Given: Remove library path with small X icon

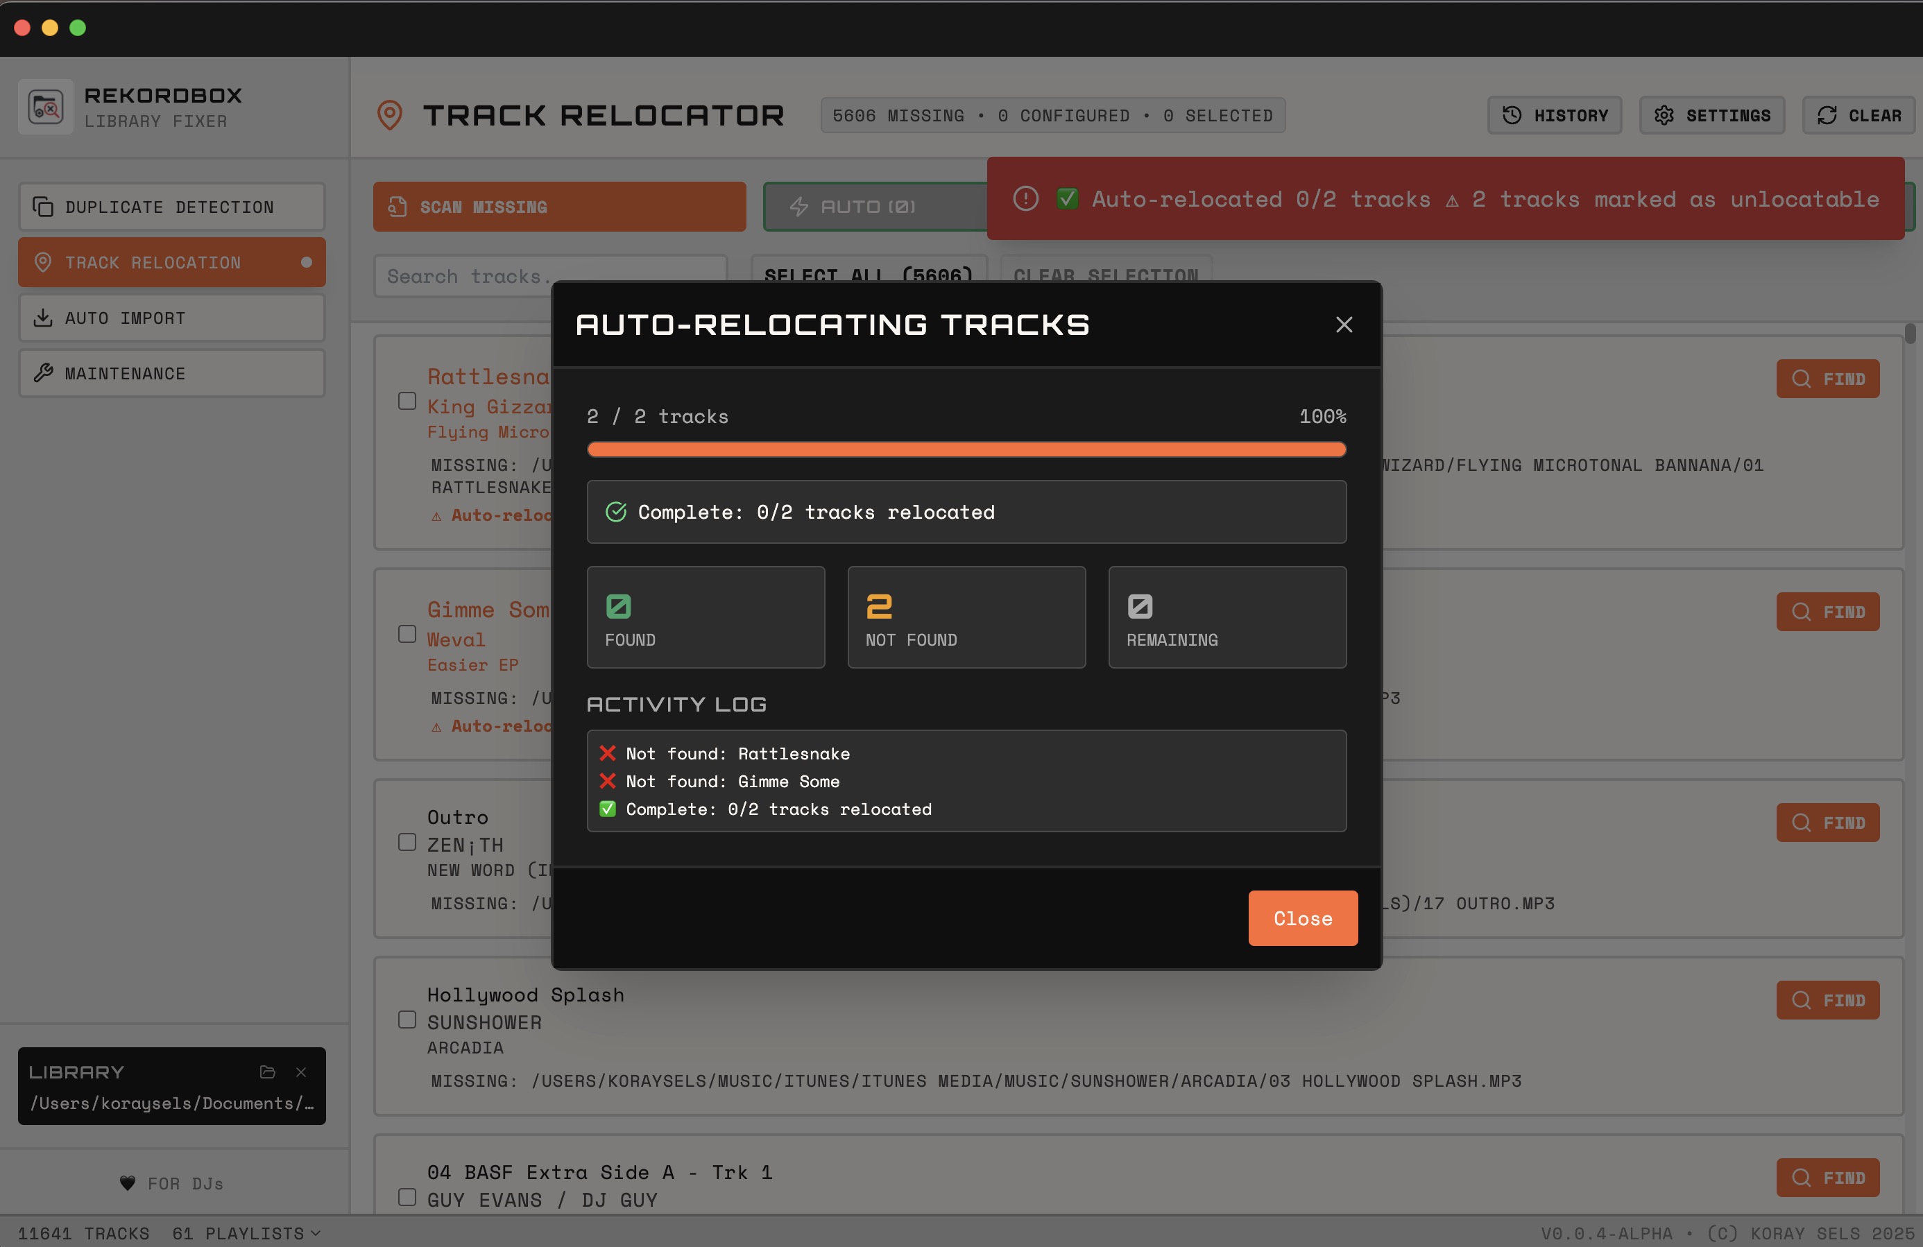Looking at the screenshot, I should [300, 1072].
